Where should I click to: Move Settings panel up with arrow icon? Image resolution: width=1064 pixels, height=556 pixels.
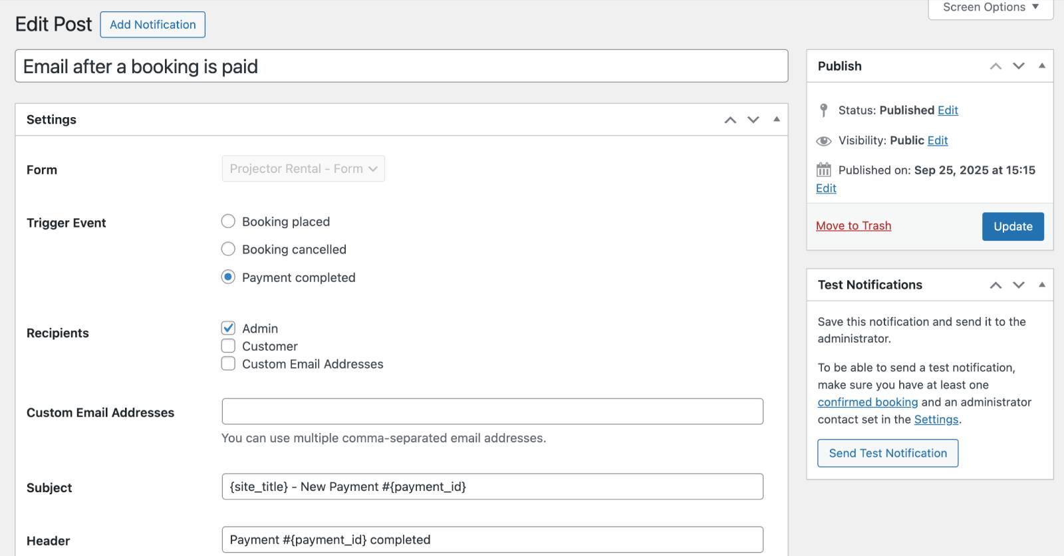730,120
